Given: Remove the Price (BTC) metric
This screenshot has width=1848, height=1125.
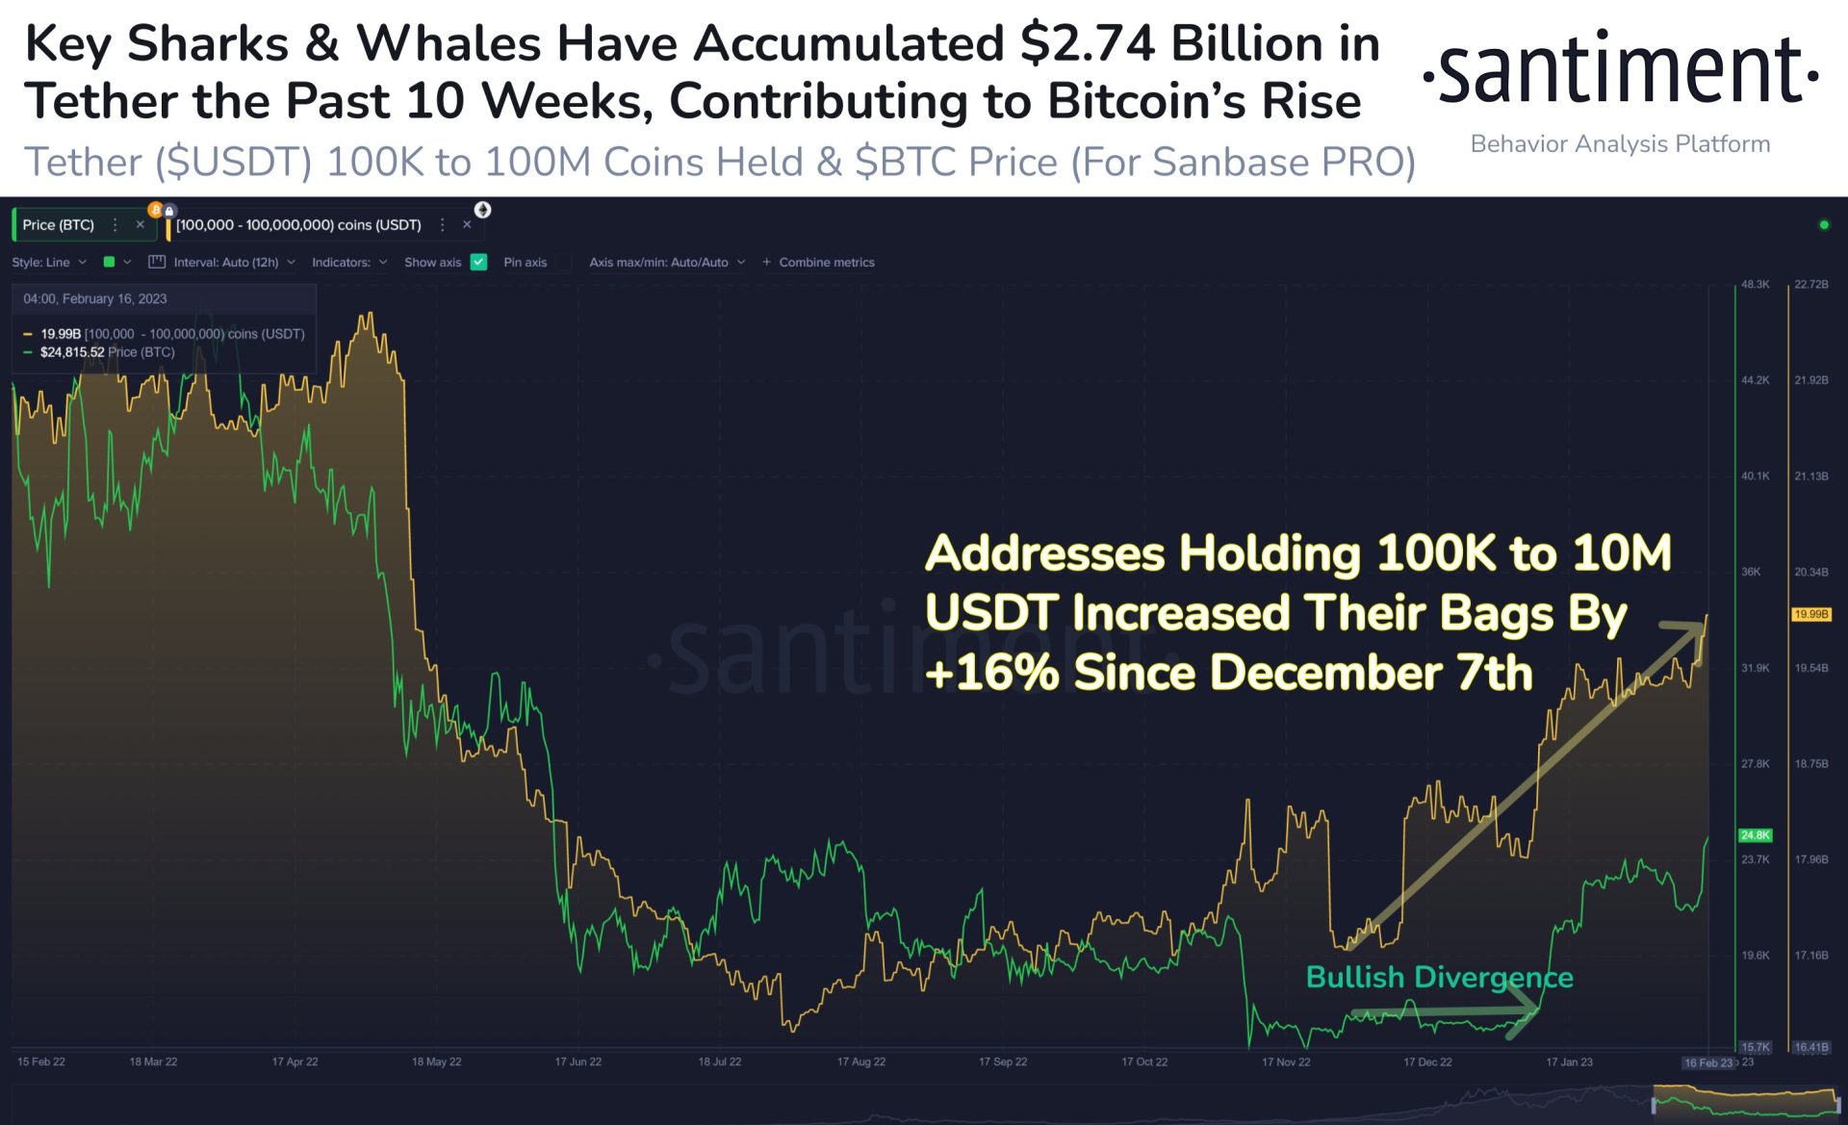Looking at the screenshot, I should pos(140,224).
